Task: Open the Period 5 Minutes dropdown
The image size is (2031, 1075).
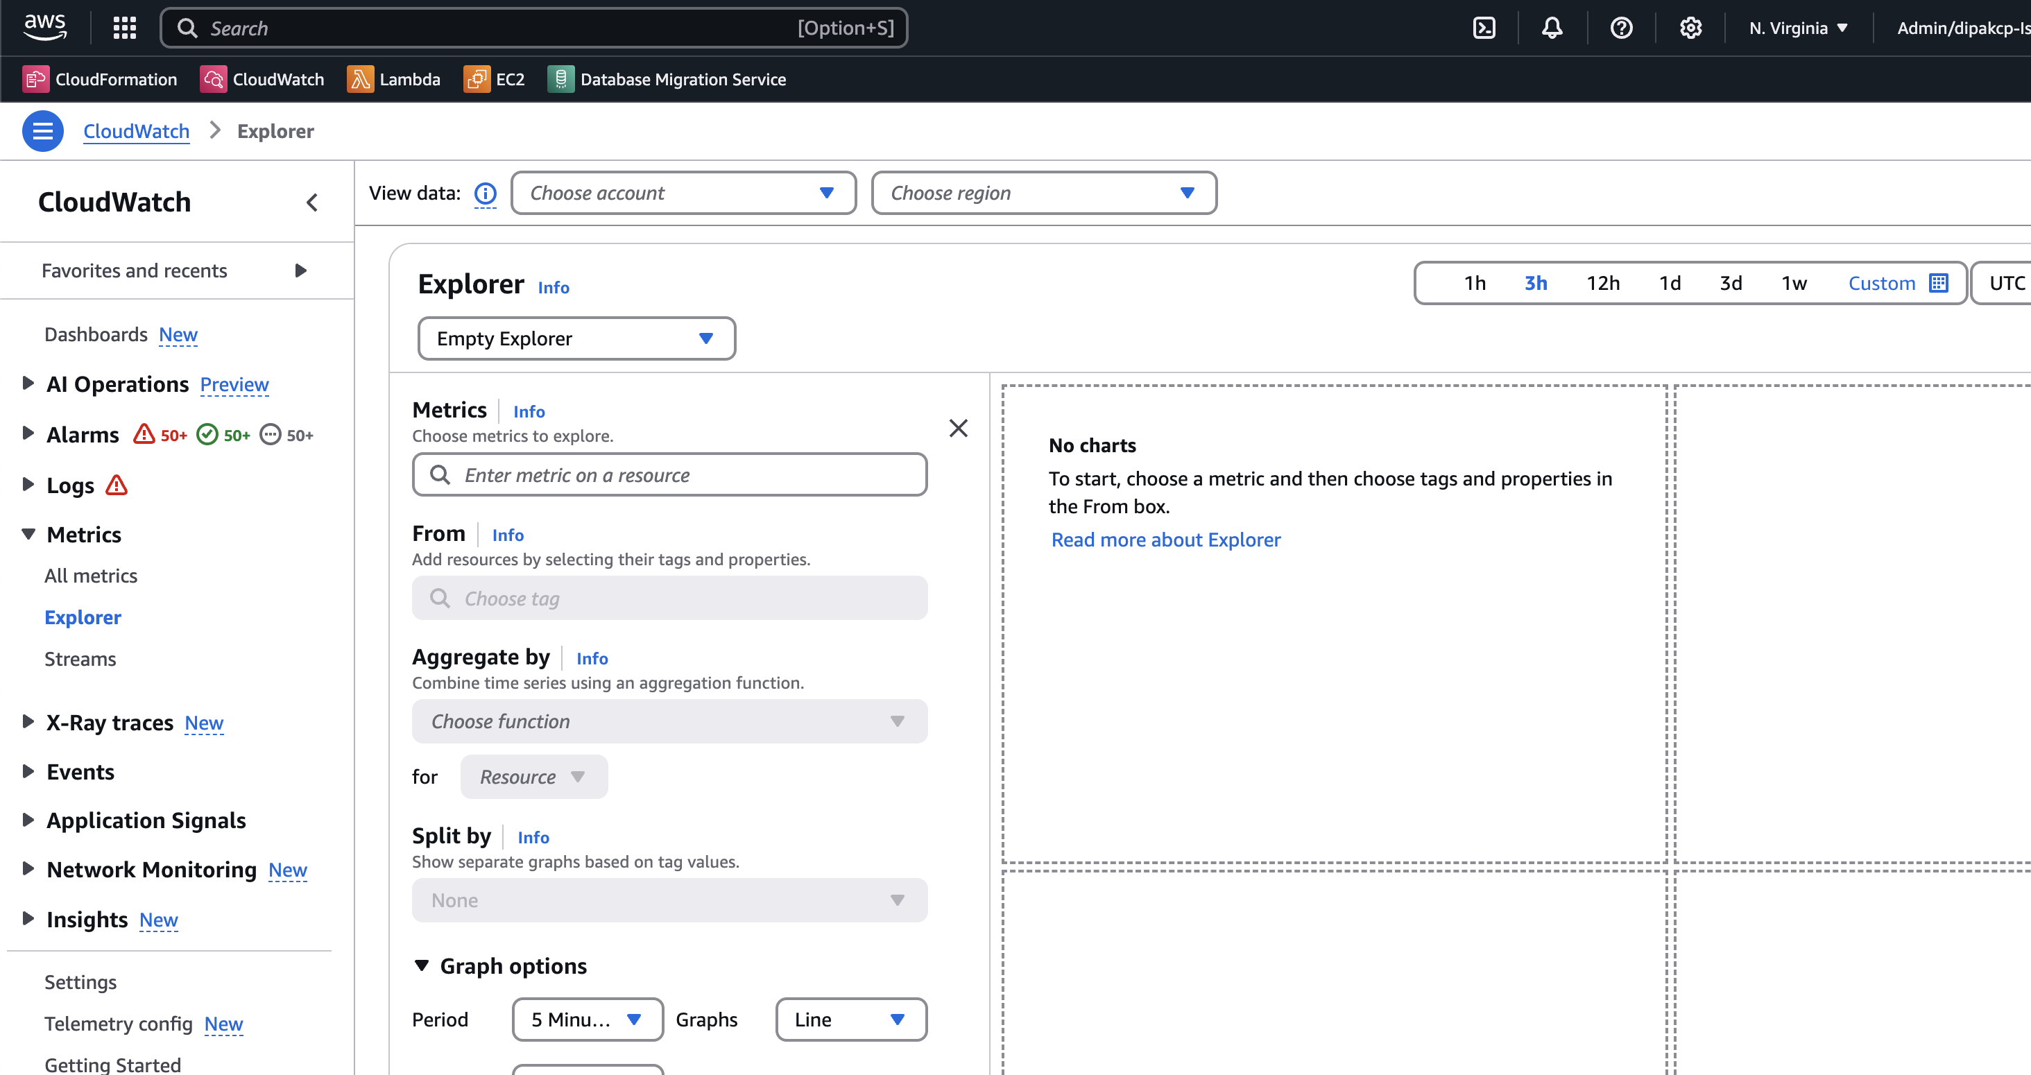Action: pyautogui.click(x=588, y=1019)
